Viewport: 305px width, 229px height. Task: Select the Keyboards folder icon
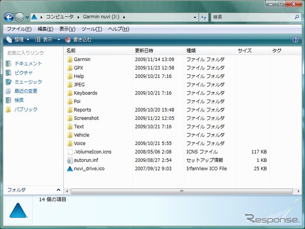pyautogui.click(x=70, y=93)
